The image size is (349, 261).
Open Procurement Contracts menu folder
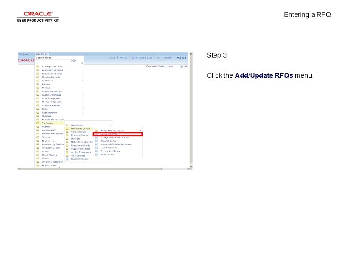[53, 119]
